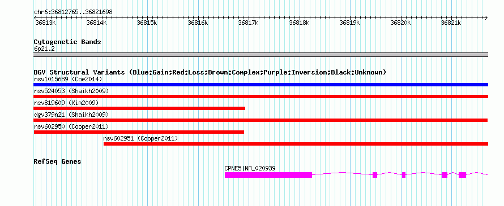Click the nsv602950 (Cooper2011) red bar
The width and height of the screenshot is (504, 206).
click(139, 132)
